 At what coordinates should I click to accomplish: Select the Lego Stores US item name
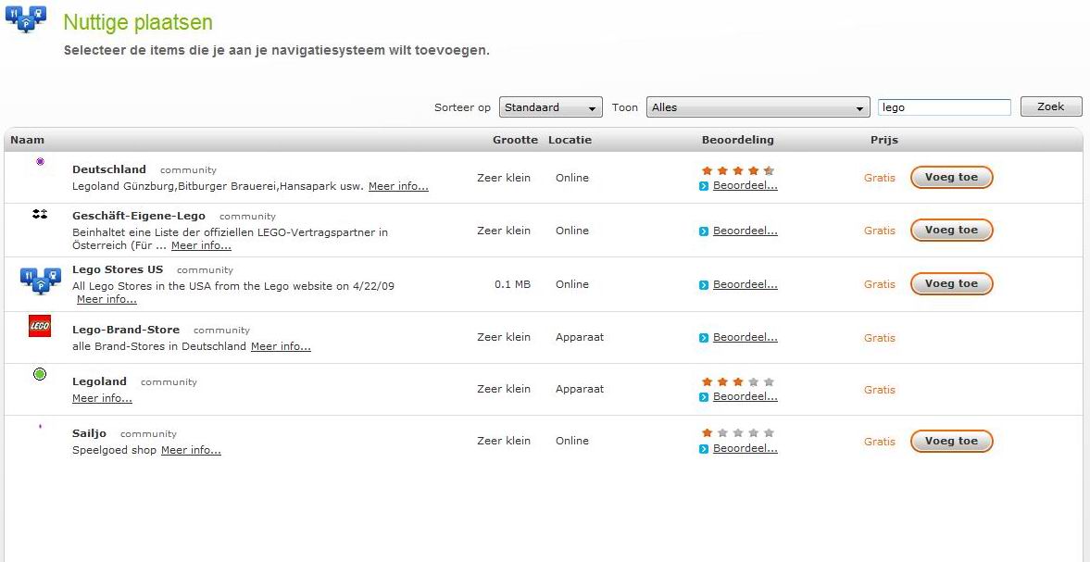(118, 269)
